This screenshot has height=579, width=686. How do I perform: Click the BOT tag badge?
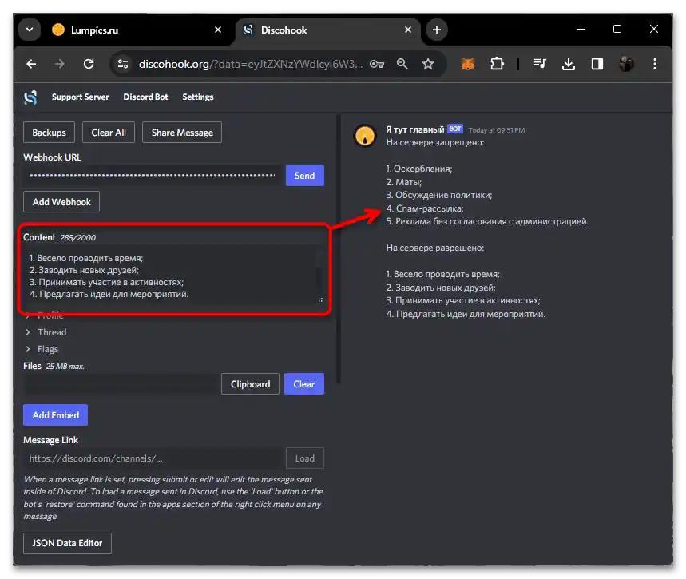coord(455,129)
